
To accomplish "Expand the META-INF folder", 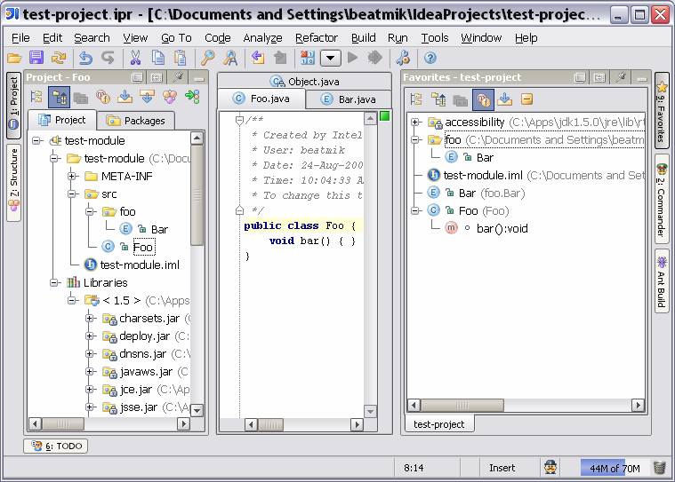I will tap(72, 176).
